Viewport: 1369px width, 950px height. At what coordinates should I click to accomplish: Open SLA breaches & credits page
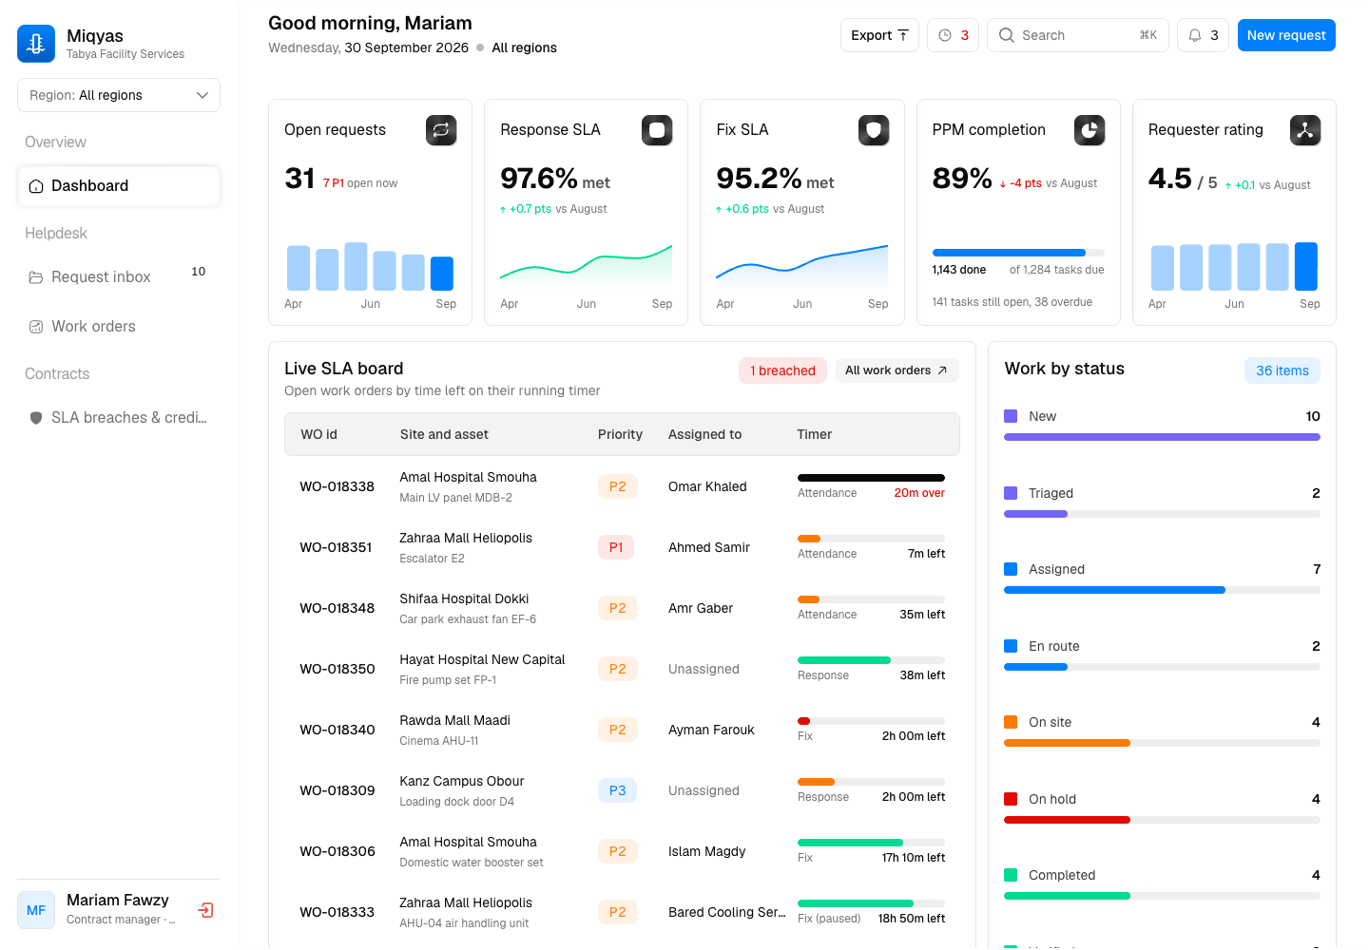coord(119,418)
